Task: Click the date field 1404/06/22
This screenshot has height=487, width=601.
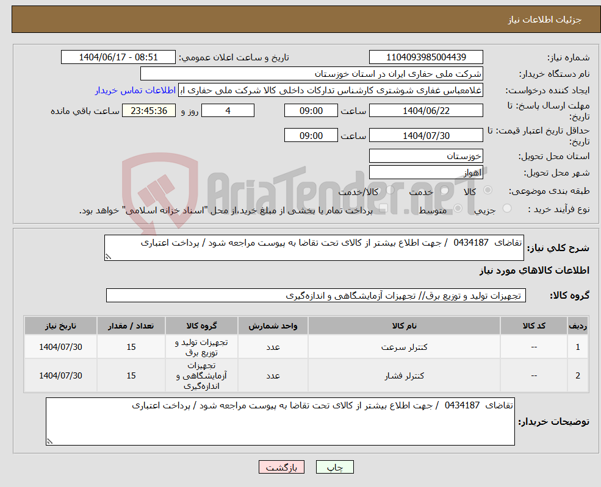Action: click(426, 110)
